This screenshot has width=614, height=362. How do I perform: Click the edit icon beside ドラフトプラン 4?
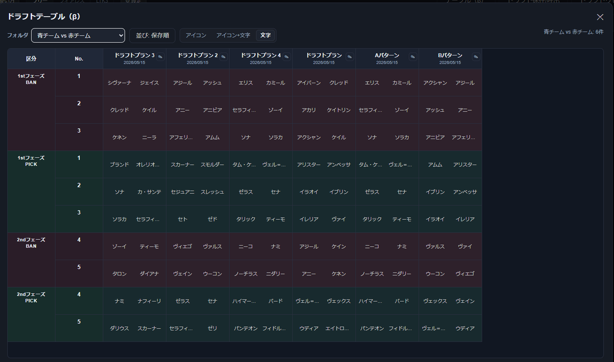tap(287, 56)
